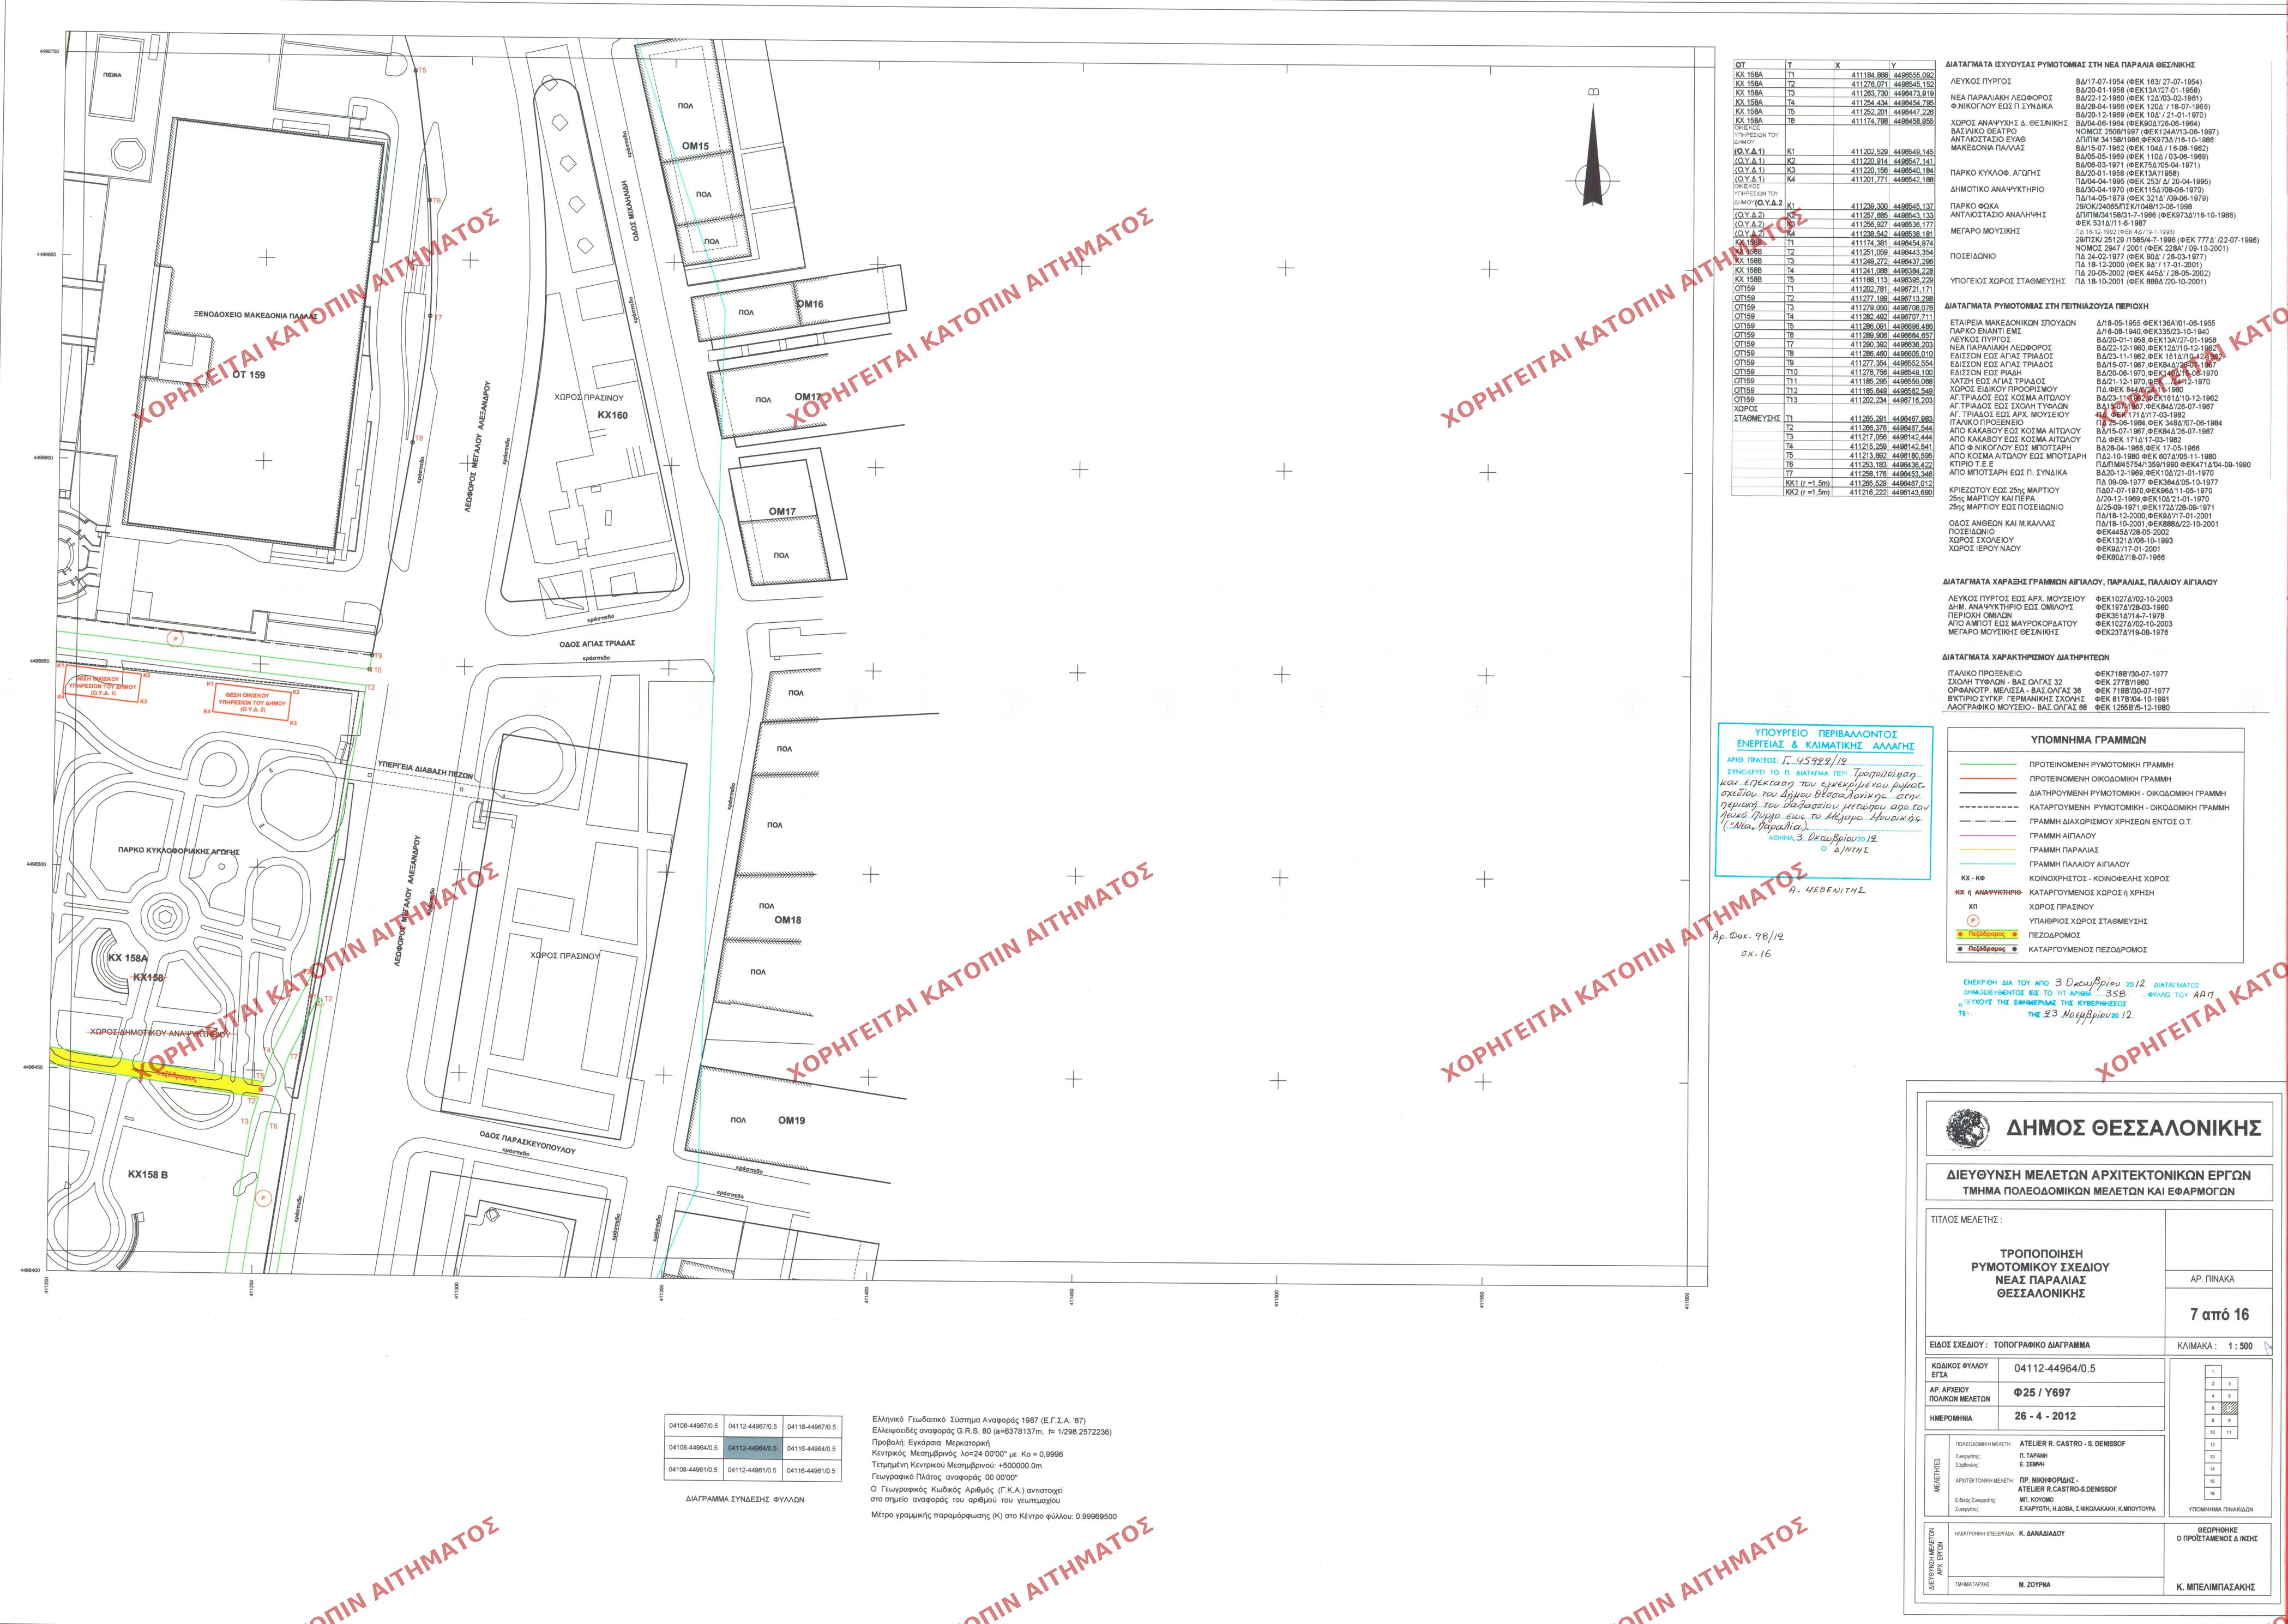Click the OM18 block label
The width and height of the screenshot is (2288, 1624).
coord(787,920)
